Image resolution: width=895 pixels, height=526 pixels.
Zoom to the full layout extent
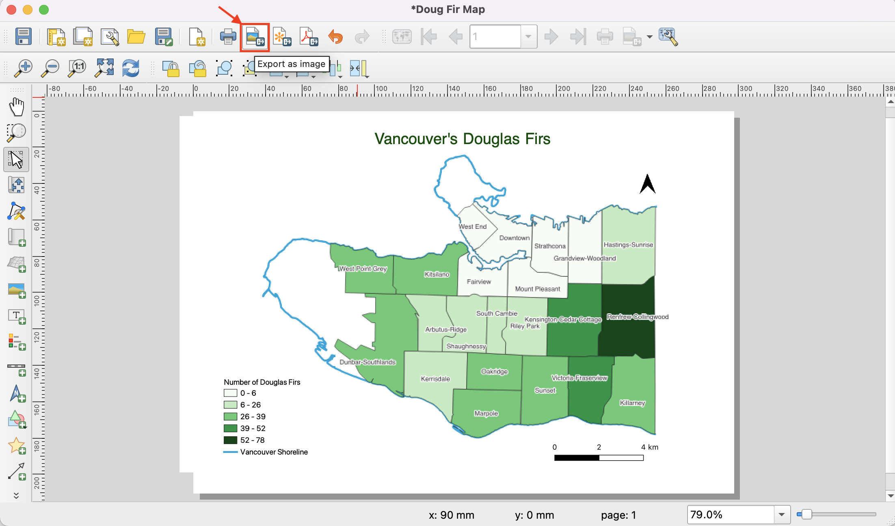[104, 68]
